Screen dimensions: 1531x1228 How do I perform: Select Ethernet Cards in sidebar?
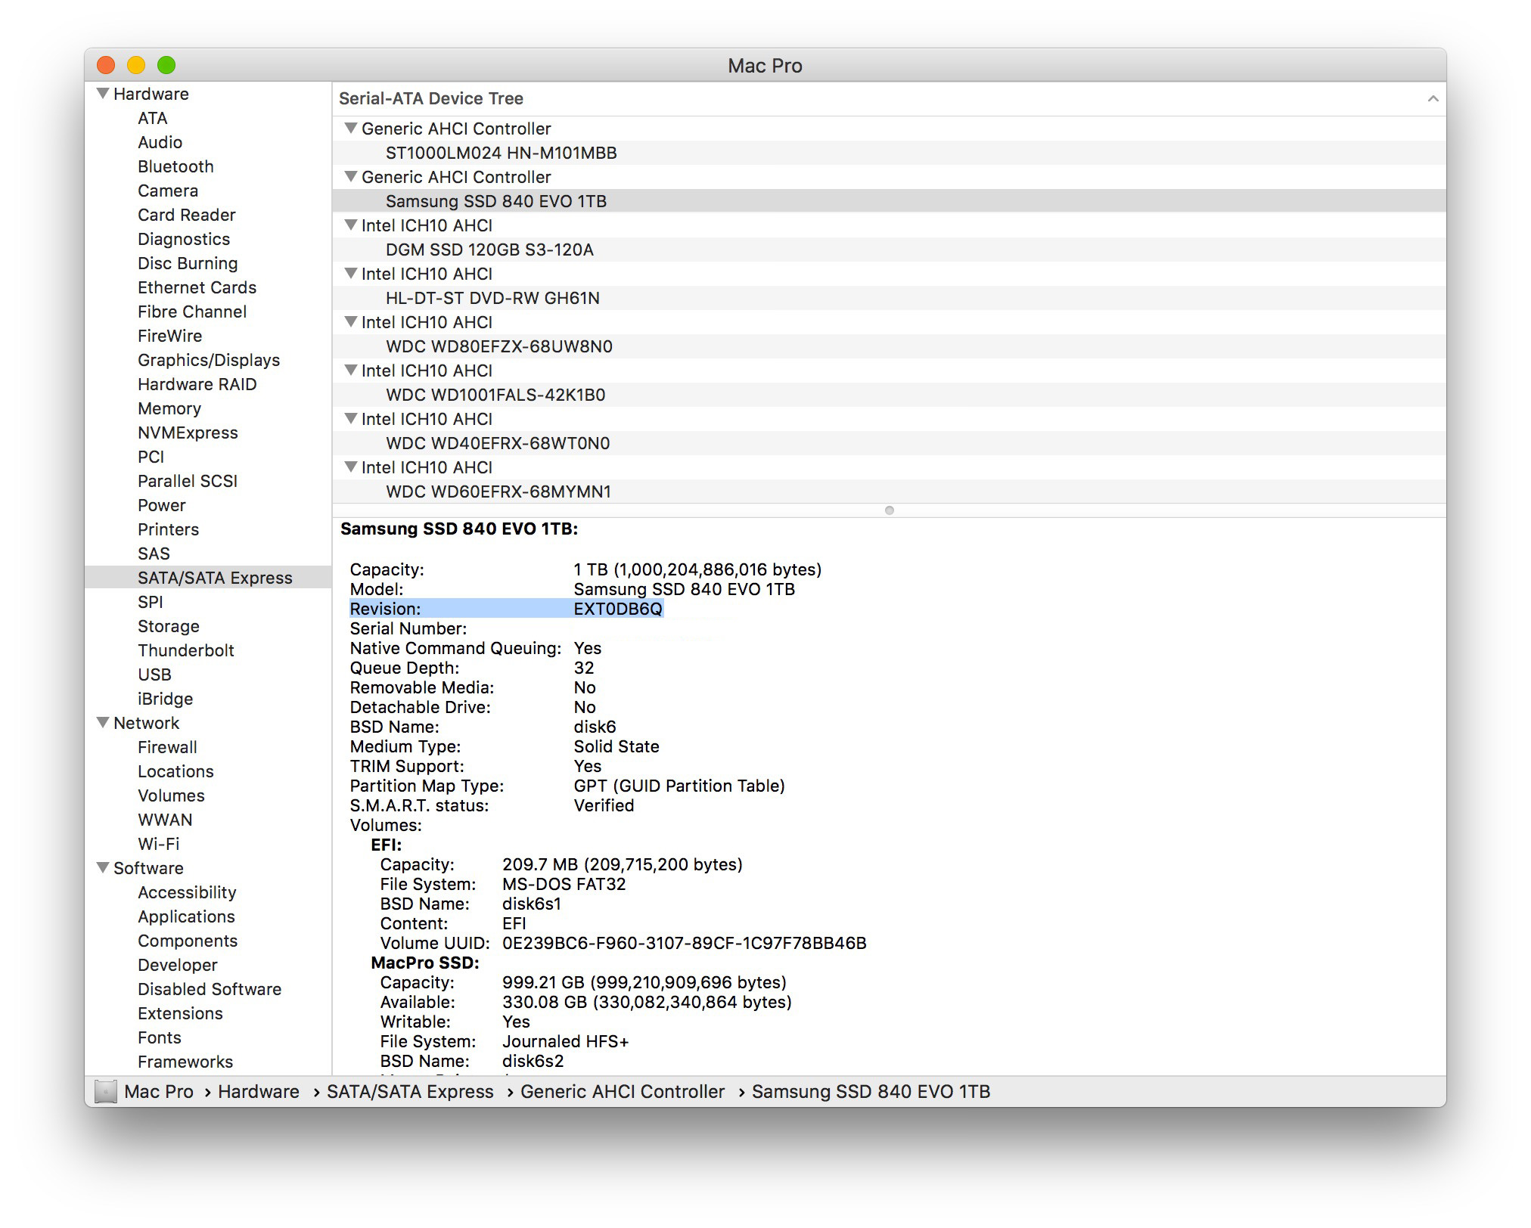click(x=197, y=287)
